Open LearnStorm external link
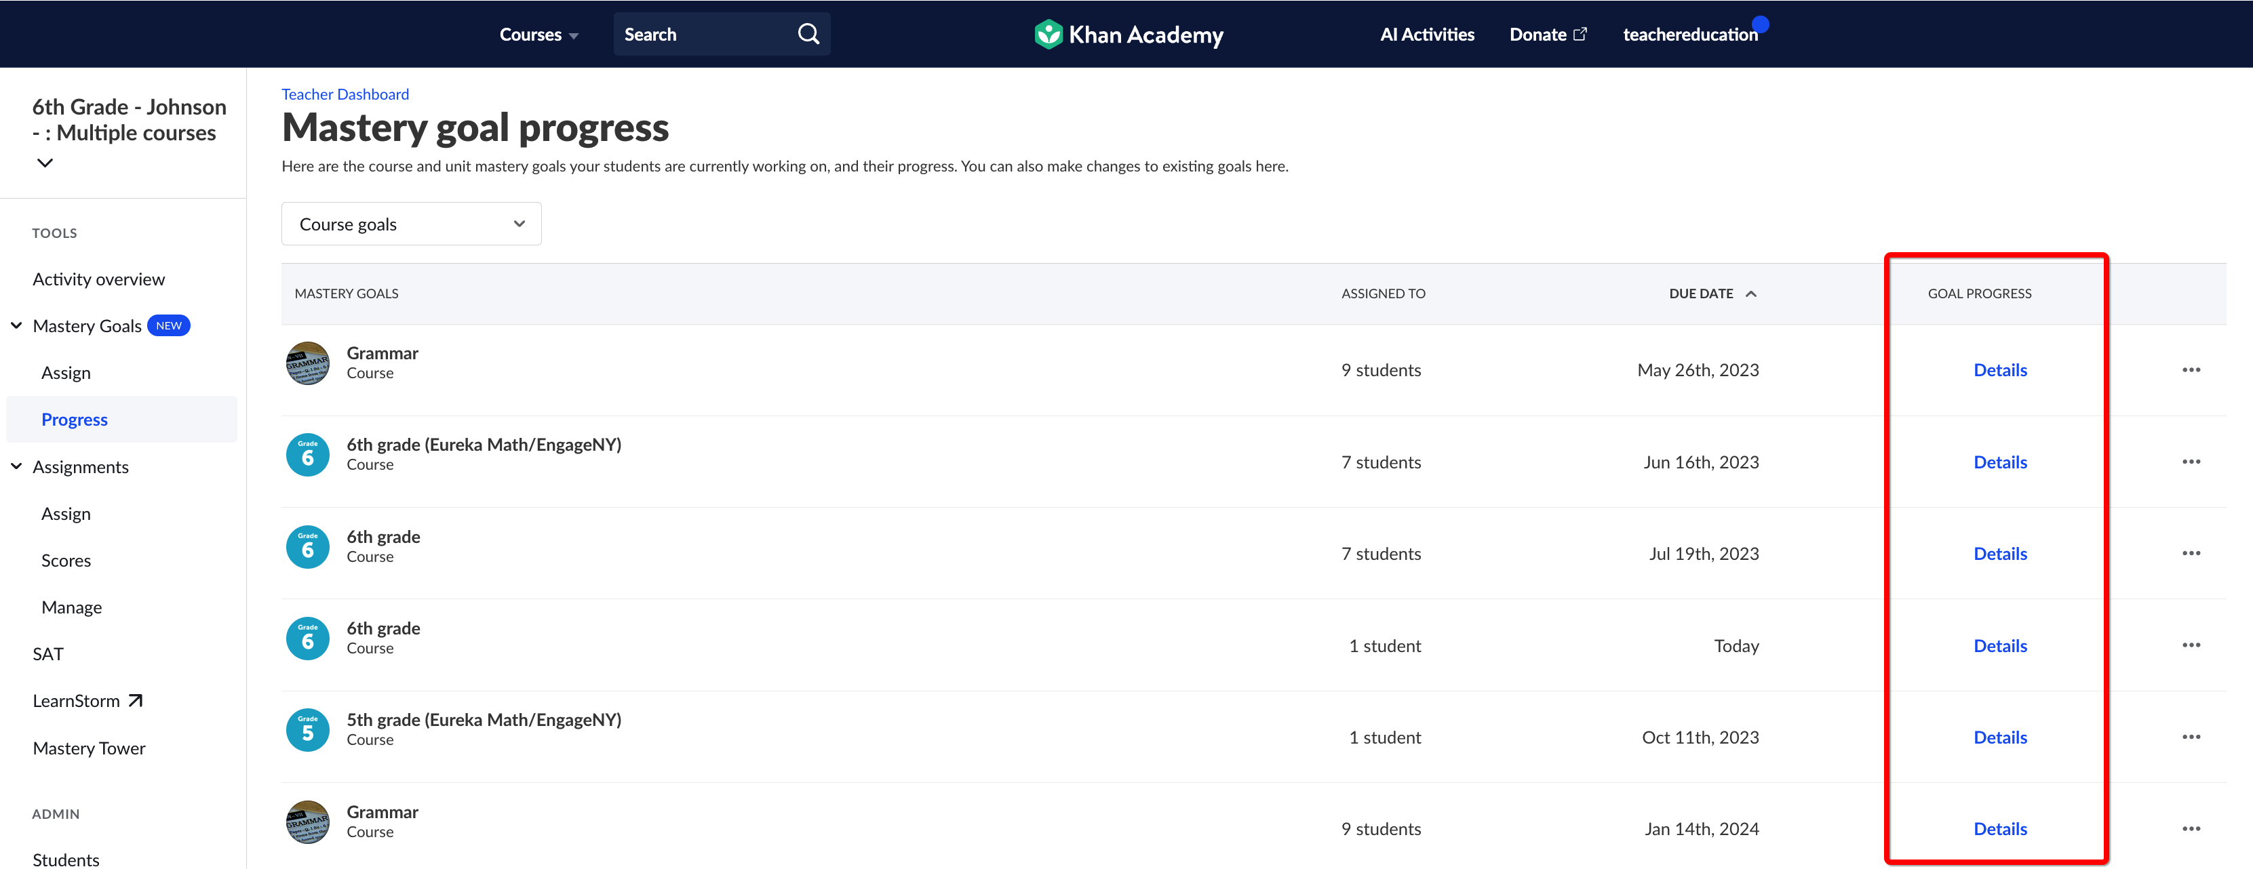This screenshot has width=2253, height=869. pyautogui.click(x=87, y=700)
